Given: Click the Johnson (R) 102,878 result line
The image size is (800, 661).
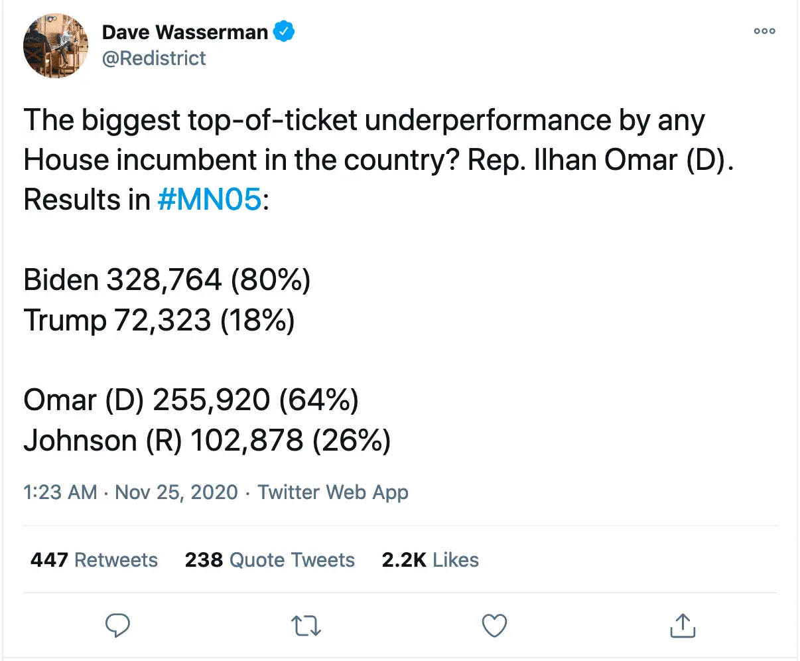Looking at the screenshot, I should click(x=207, y=440).
